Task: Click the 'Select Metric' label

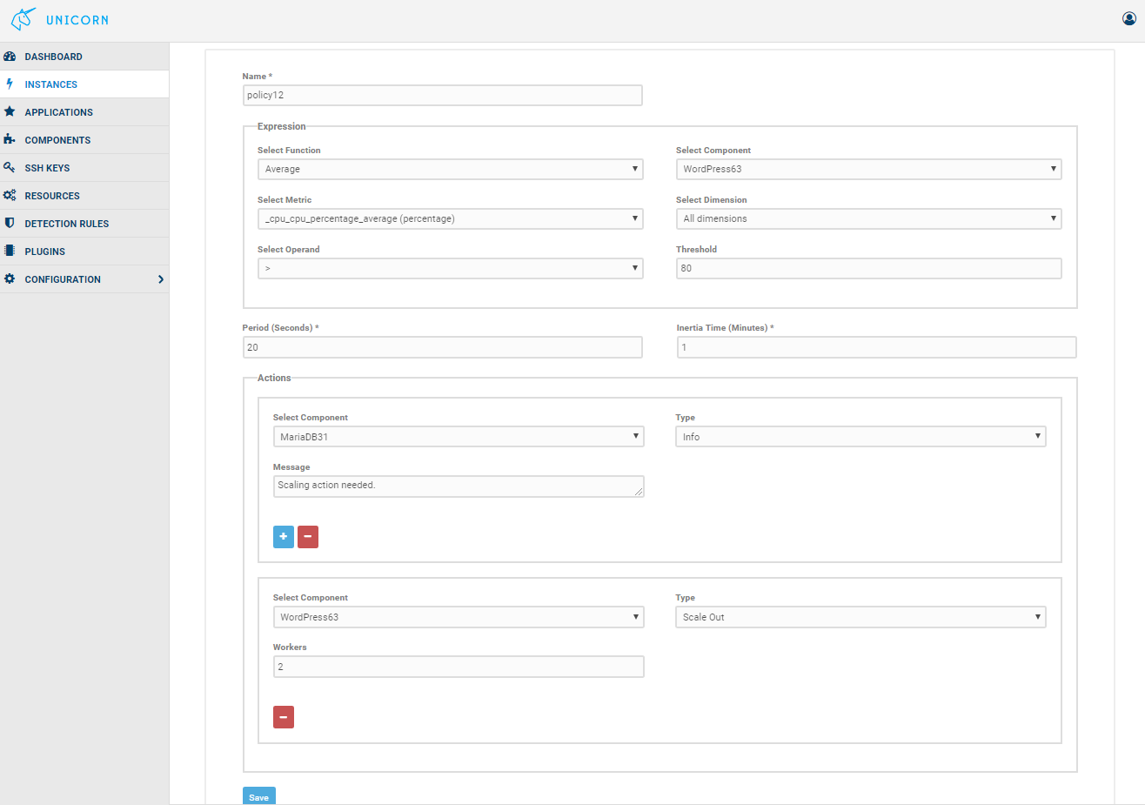Action: pyautogui.click(x=285, y=200)
